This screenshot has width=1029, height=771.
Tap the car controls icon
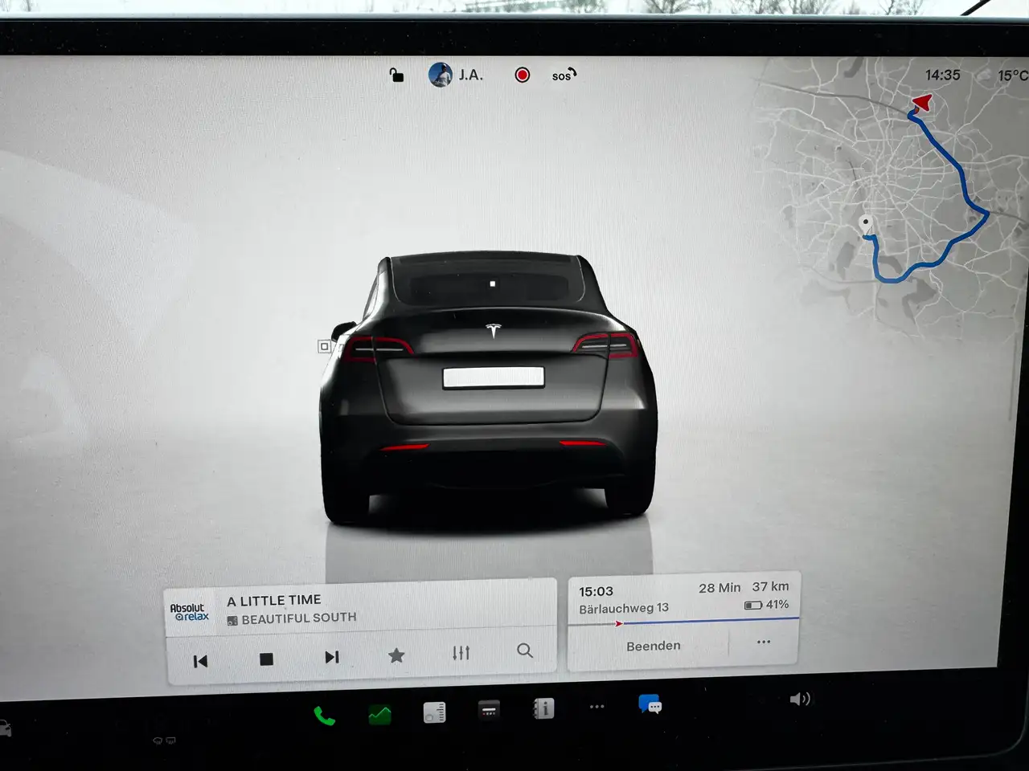(5, 729)
